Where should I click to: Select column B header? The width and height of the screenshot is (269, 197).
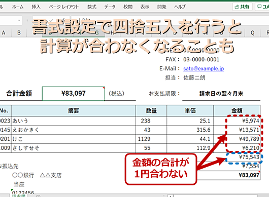click(19, 32)
